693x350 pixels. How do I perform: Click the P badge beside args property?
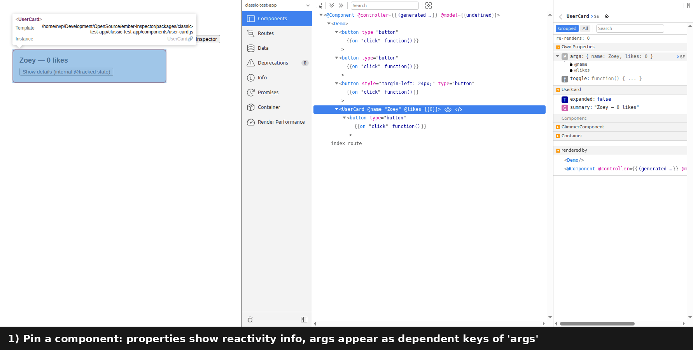[x=565, y=57]
